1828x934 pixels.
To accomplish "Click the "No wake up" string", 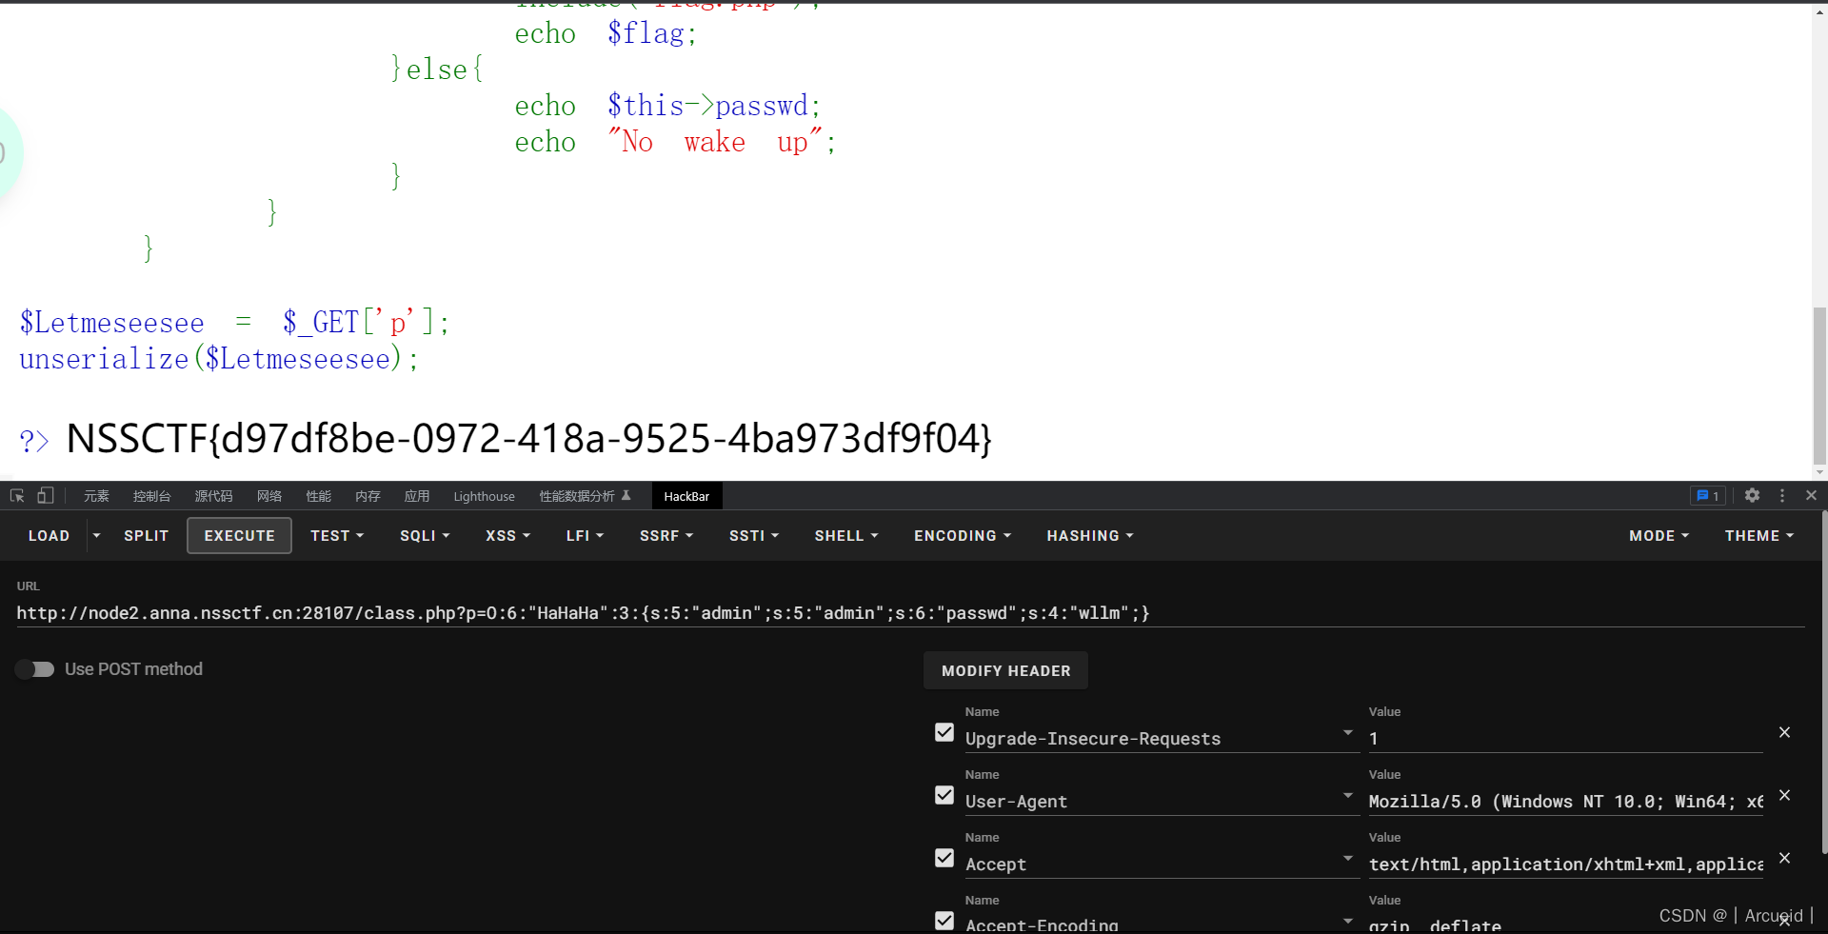I will (x=715, y=142).
